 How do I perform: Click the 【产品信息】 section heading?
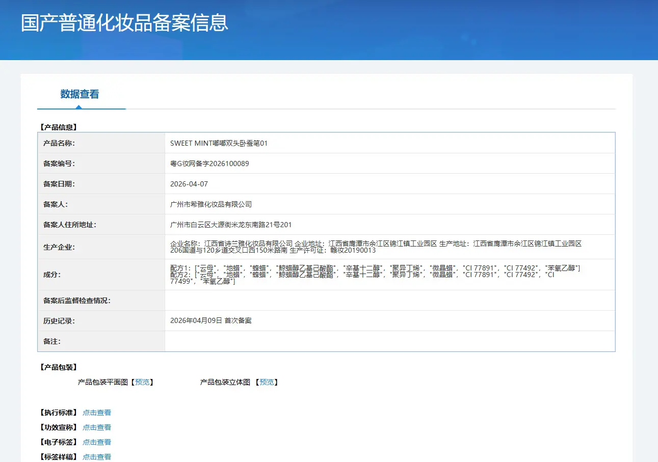coord(58,127)
